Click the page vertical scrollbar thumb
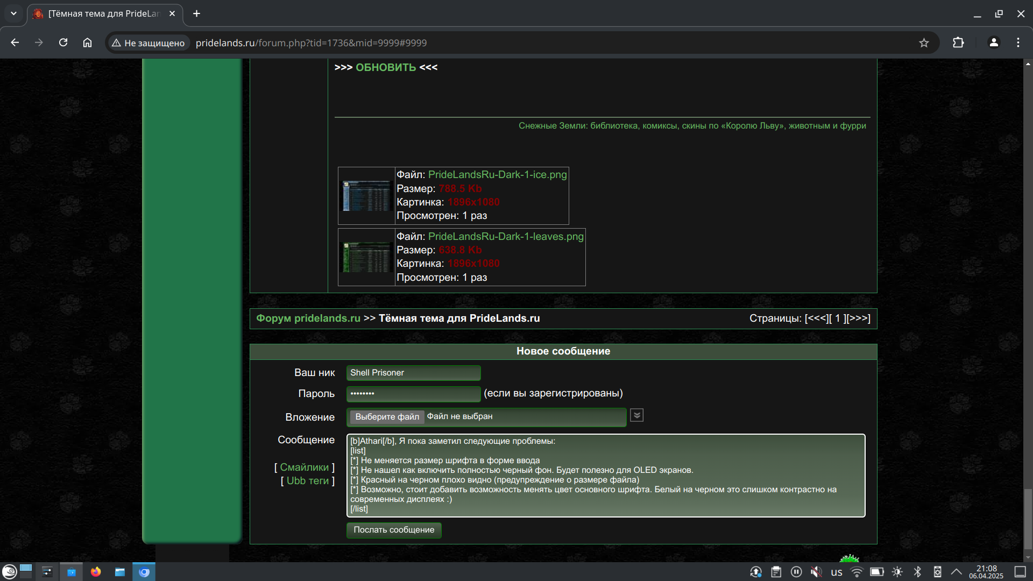The width and height of the screenshot is (1033, 581). [x=1028, y=519]
